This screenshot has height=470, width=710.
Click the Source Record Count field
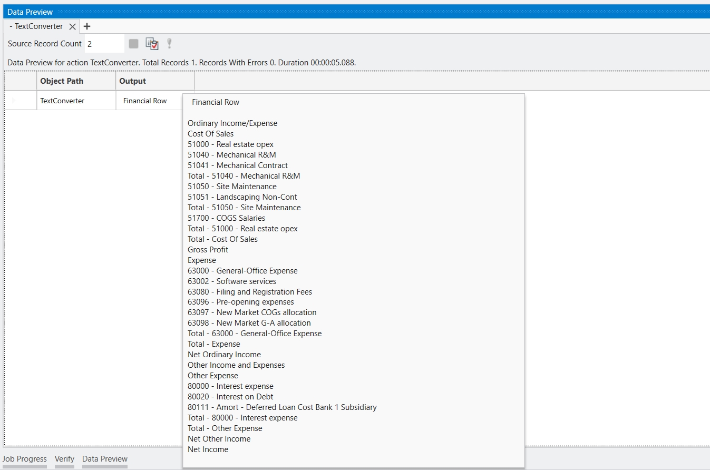(x=104, y=44)
